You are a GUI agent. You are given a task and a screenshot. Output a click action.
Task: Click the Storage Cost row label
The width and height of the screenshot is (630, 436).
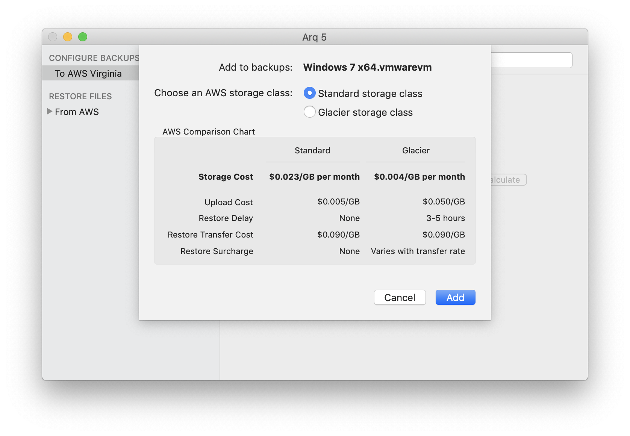(x=226, y=177)
